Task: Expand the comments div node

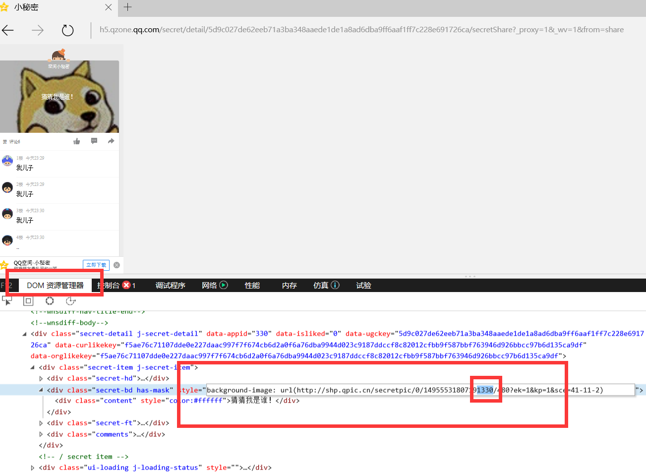Action: tap(41, 434)
